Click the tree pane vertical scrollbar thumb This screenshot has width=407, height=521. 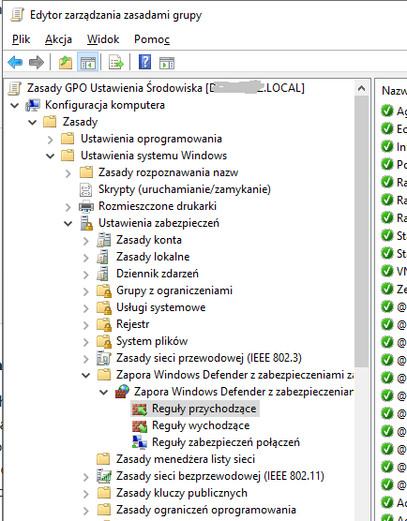click(x=361, y=231)
